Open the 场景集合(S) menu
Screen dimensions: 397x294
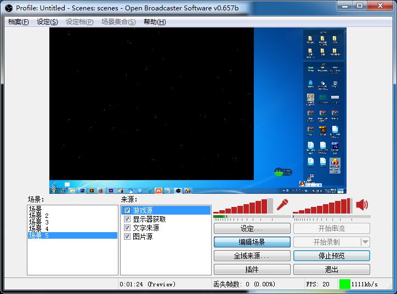(118, 22)
